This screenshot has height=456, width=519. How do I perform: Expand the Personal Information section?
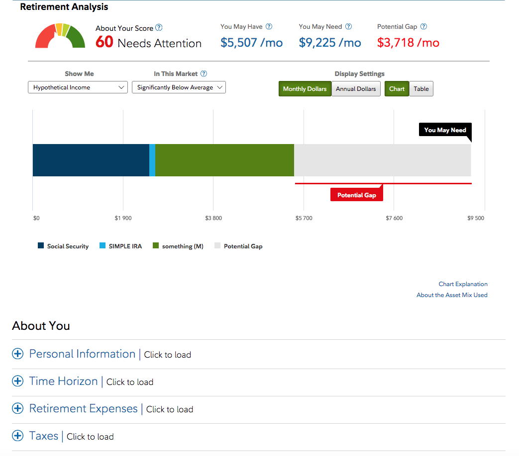[18, 354]
